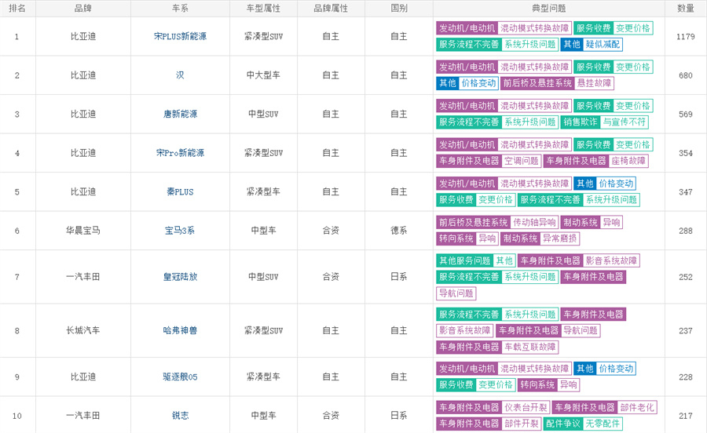Viewport: 707px width, 433px height.
Task: Open the 驱逐舰05 car series link
Action: point(180,377)
